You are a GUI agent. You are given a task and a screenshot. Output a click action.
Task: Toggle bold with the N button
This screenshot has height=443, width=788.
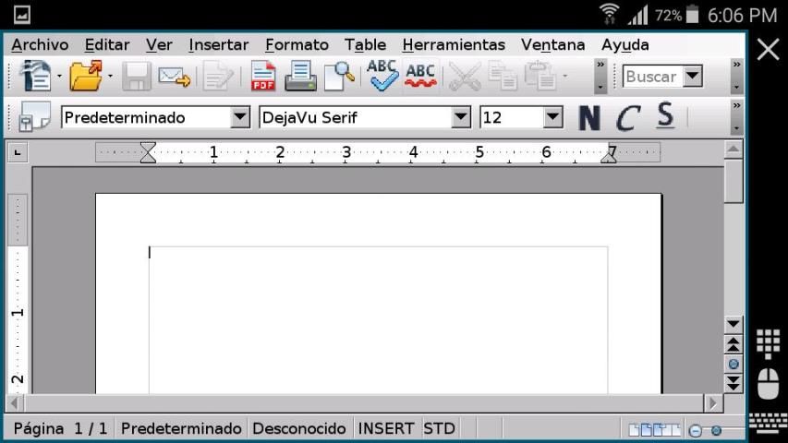pos(588,118)
